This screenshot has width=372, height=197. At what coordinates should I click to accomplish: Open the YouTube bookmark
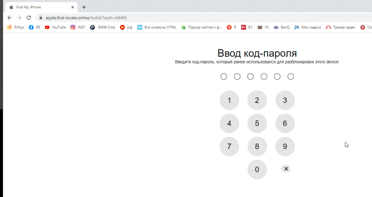[x=55, y=28]
